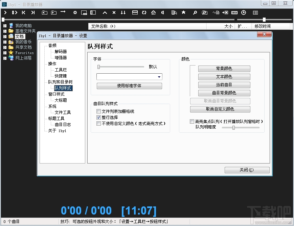Click the search magnifier icon

coord(195,12)
